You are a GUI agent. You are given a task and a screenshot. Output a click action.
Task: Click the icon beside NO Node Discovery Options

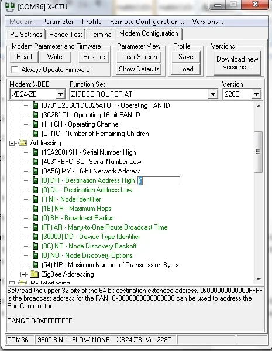click(x=35, y=255)
